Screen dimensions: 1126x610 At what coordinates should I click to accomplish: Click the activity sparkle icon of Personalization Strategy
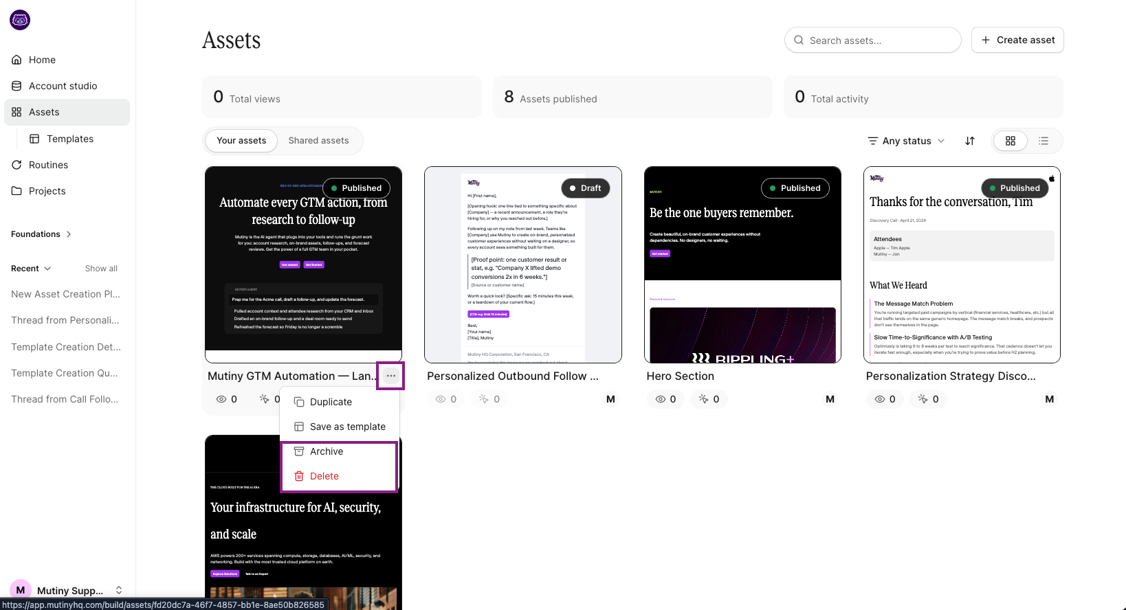pyautogui.click(x=923, y=399)
